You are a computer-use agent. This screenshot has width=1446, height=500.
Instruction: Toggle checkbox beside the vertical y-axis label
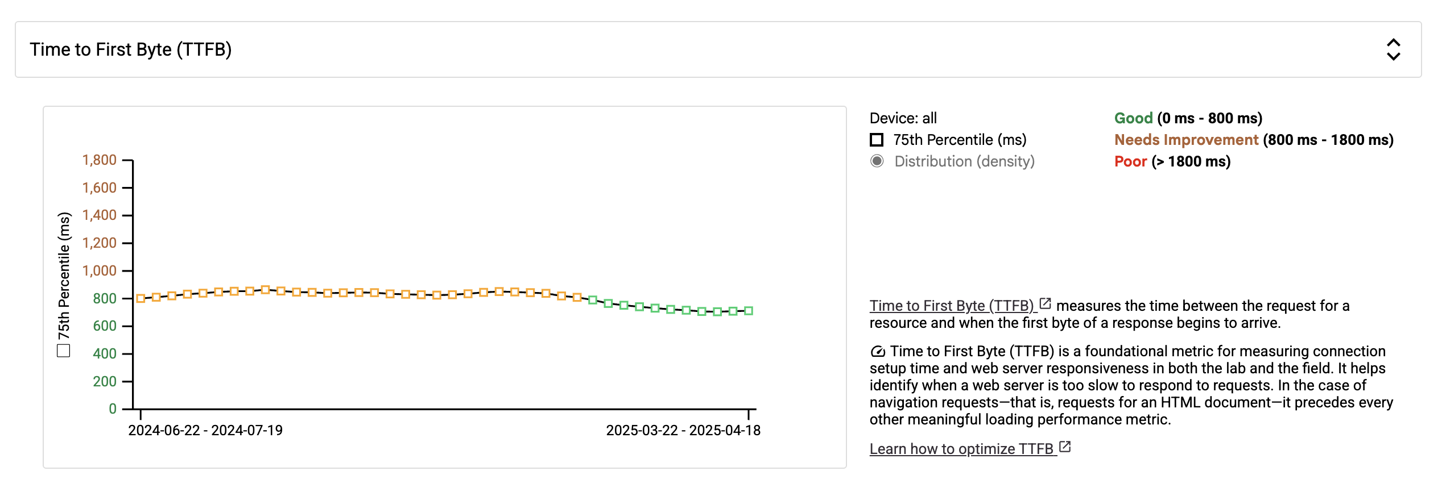point(64,351)
